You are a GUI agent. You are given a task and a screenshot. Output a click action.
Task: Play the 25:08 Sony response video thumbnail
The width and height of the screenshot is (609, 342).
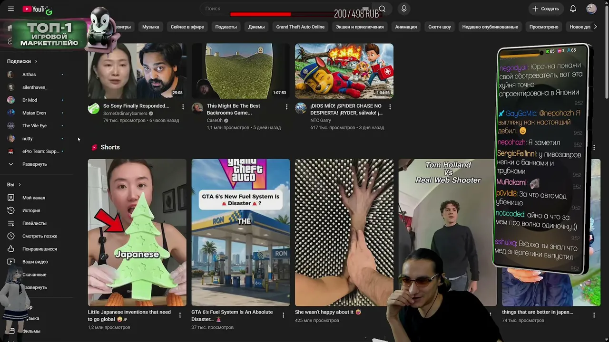[137, 71]
